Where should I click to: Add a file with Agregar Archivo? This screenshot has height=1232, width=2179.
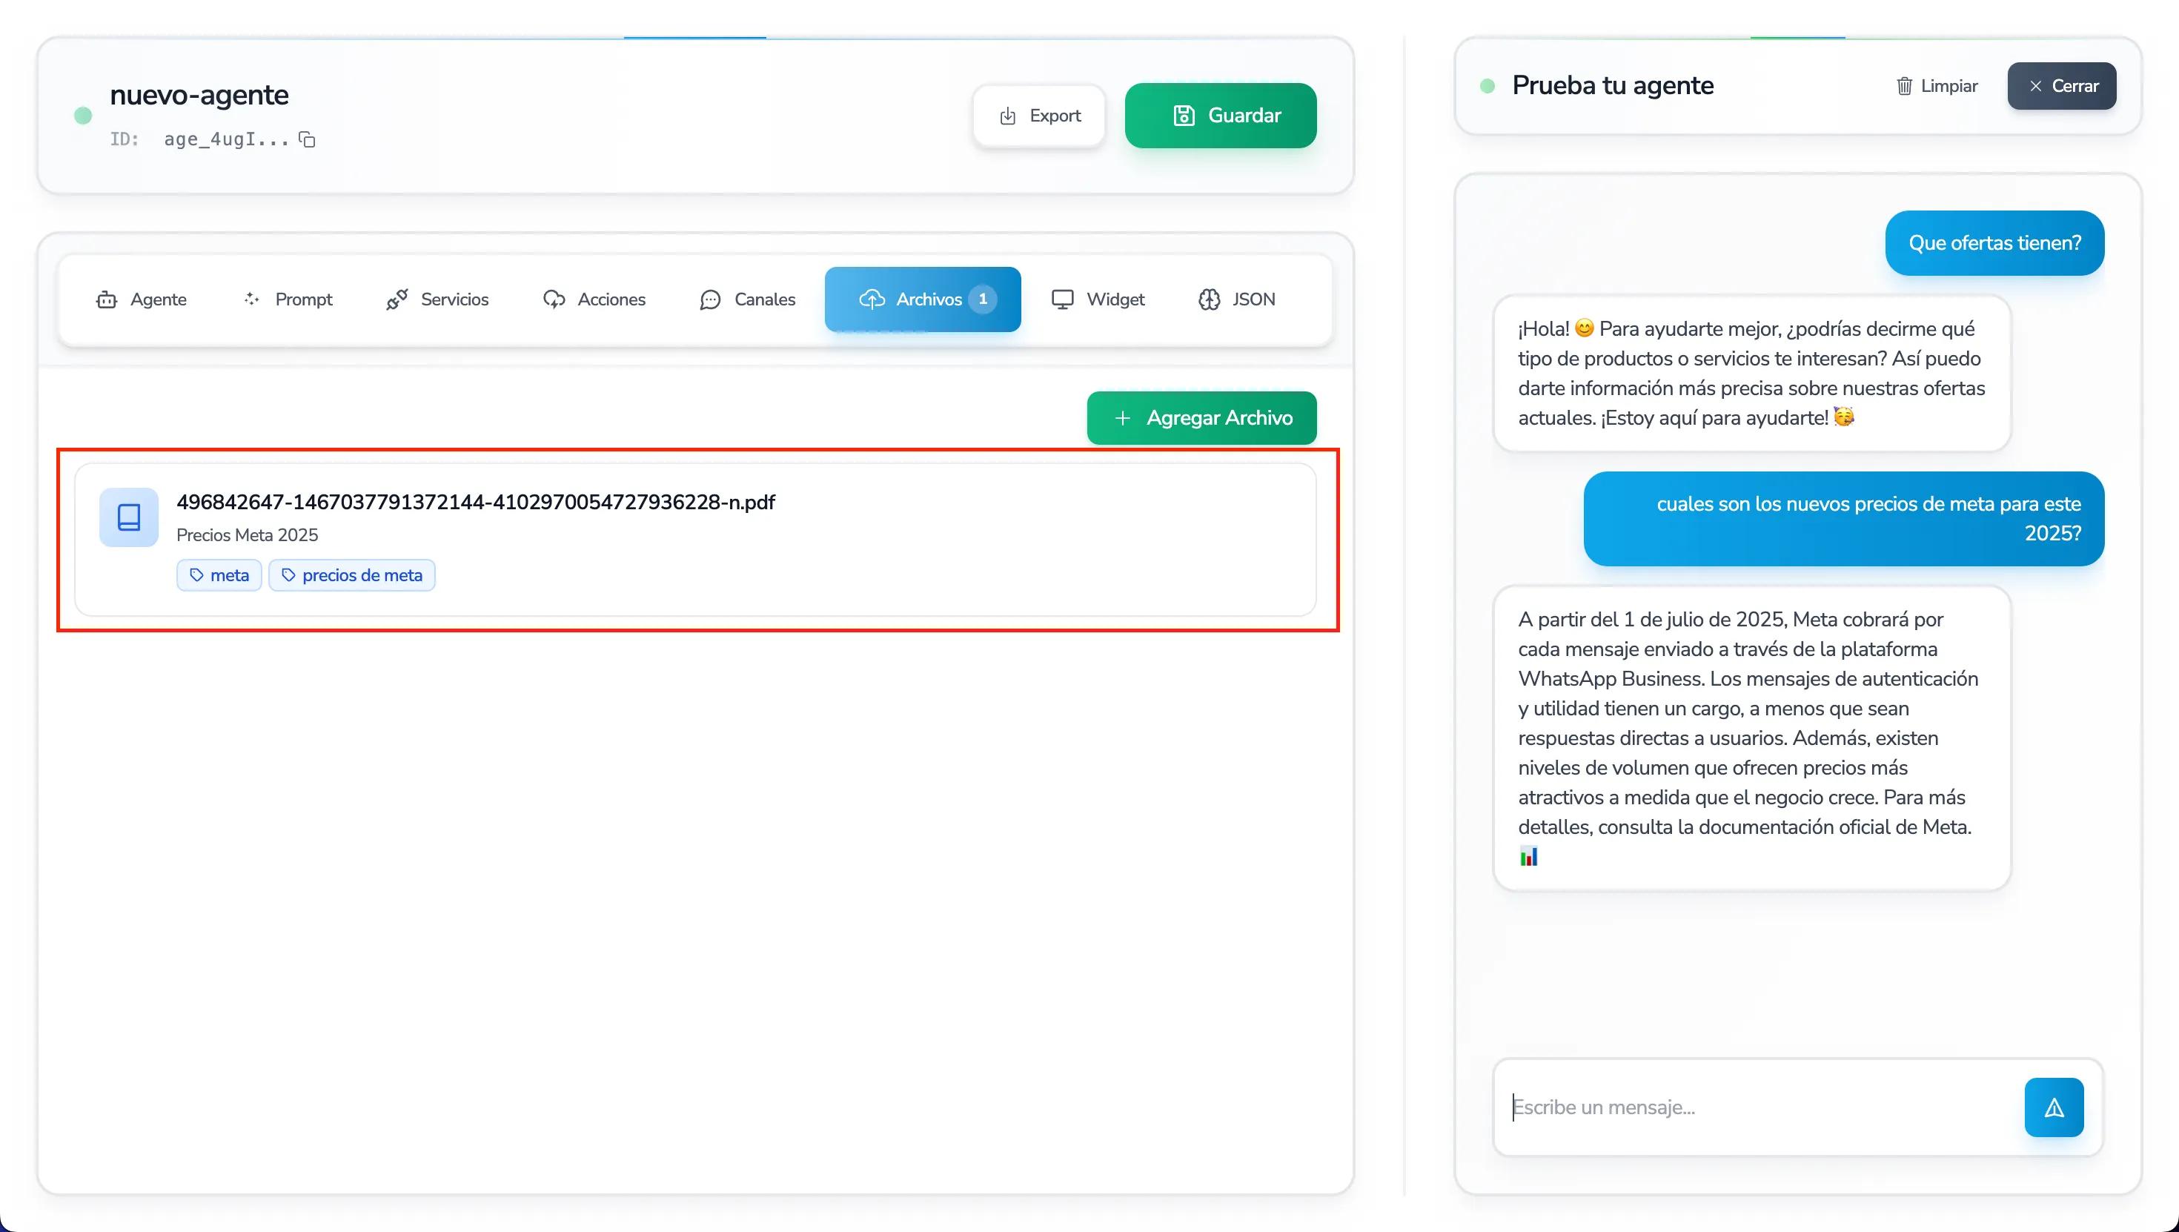pos(1201,418)
